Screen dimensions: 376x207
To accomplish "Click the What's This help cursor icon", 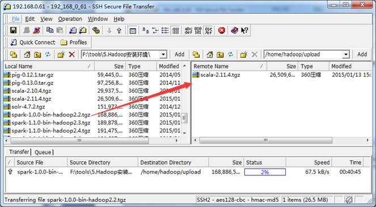I will click(x=244, y=31).
